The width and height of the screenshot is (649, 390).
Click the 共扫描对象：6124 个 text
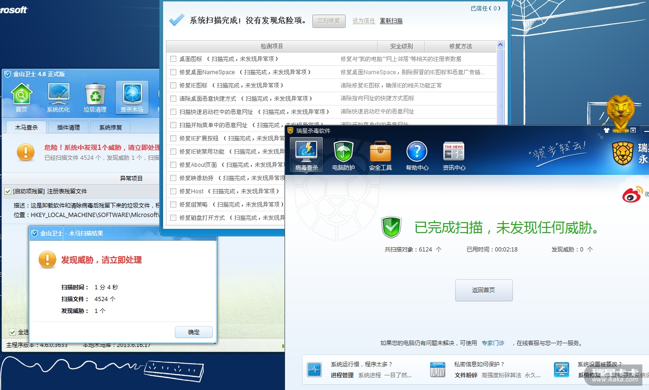click(413, 250)
